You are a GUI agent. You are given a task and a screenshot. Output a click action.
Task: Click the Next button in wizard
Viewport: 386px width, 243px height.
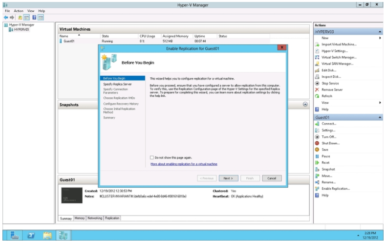pyautogui.click(x=228, y=178)
